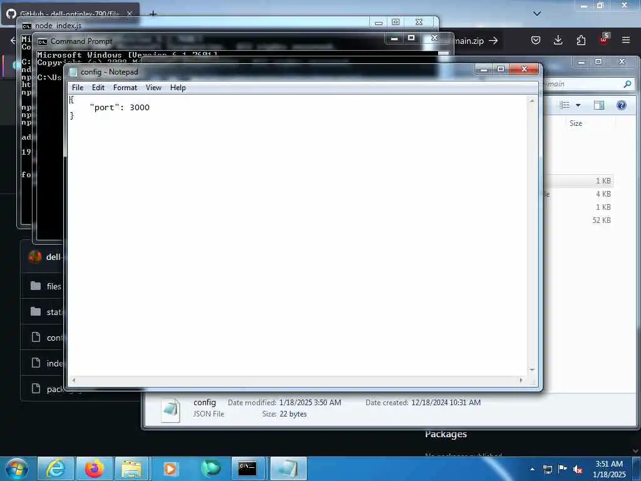Minimize the Command Prompt window
The image size is (641, 481).
pos(394,38)
